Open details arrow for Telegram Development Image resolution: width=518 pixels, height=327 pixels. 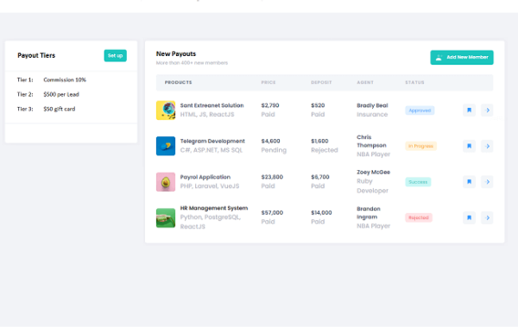(487, 146)
